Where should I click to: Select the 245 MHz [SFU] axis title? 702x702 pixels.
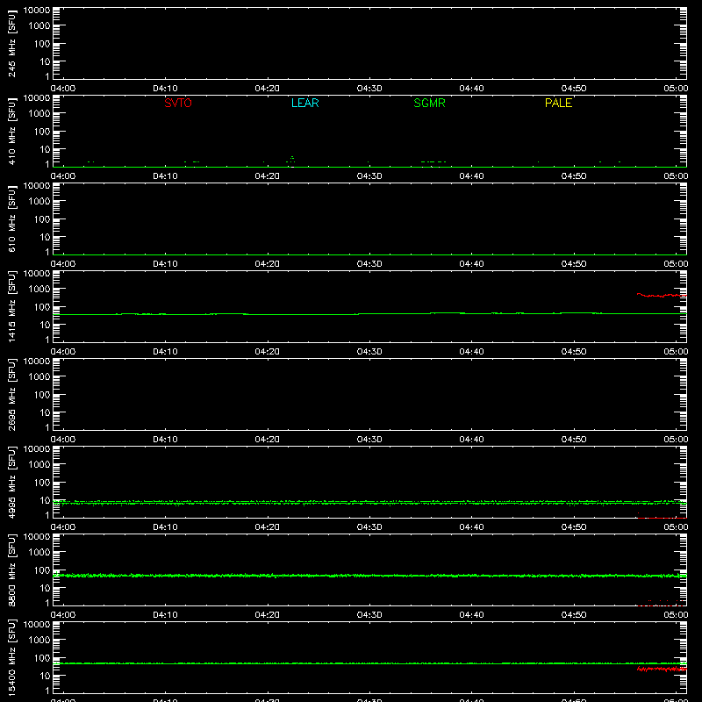[11, 43]
